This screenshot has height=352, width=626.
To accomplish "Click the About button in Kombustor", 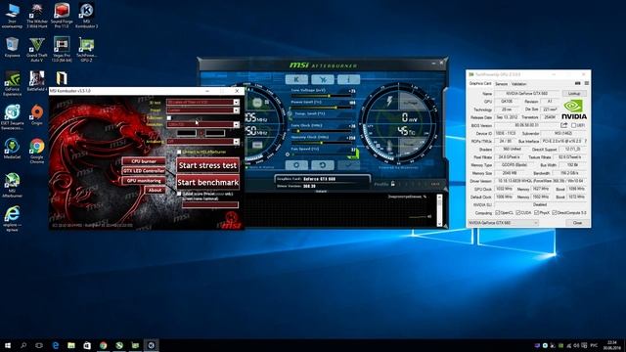I will click(155, 190).
